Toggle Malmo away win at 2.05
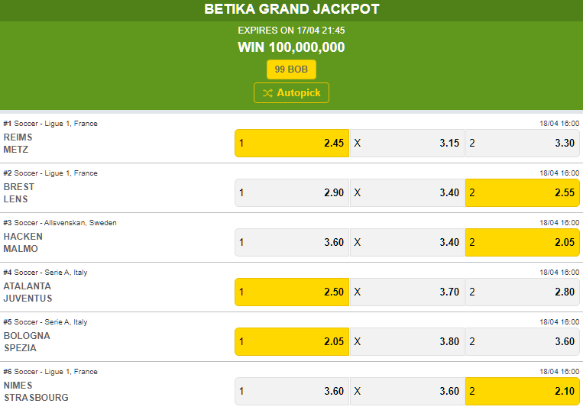 [x=522, y=242]
